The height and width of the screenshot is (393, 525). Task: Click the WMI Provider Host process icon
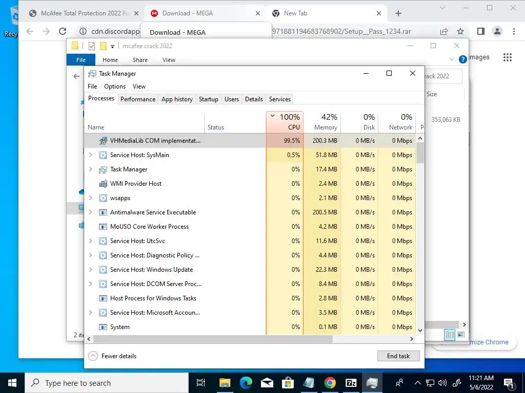[x=103, y=184]
